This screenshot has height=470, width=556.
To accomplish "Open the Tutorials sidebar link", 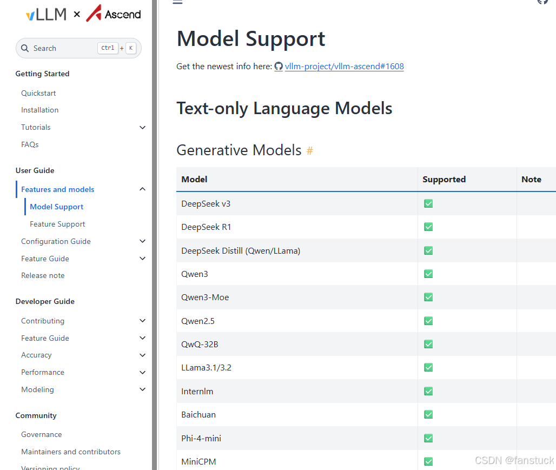I will click(x=36, y=127).
